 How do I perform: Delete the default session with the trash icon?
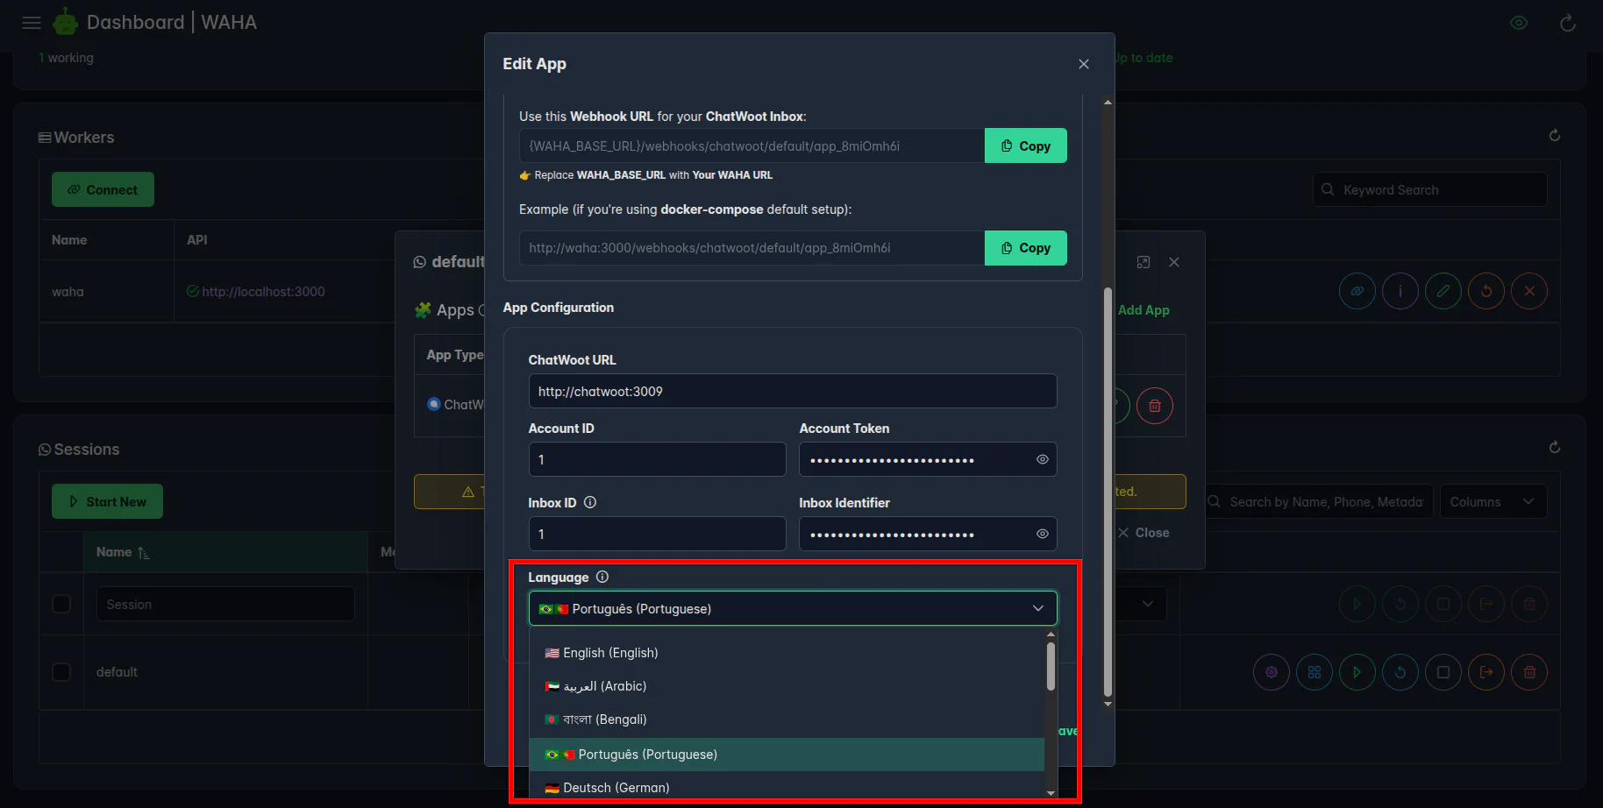point(1529,672)
